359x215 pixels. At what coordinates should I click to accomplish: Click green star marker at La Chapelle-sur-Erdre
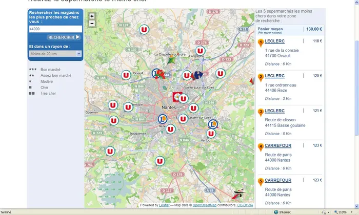[x=171, y=60]
